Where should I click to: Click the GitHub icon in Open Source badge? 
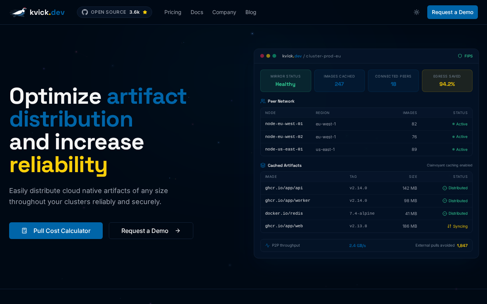85,12
